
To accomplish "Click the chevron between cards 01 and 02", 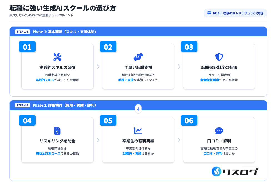I will [98, 67].
